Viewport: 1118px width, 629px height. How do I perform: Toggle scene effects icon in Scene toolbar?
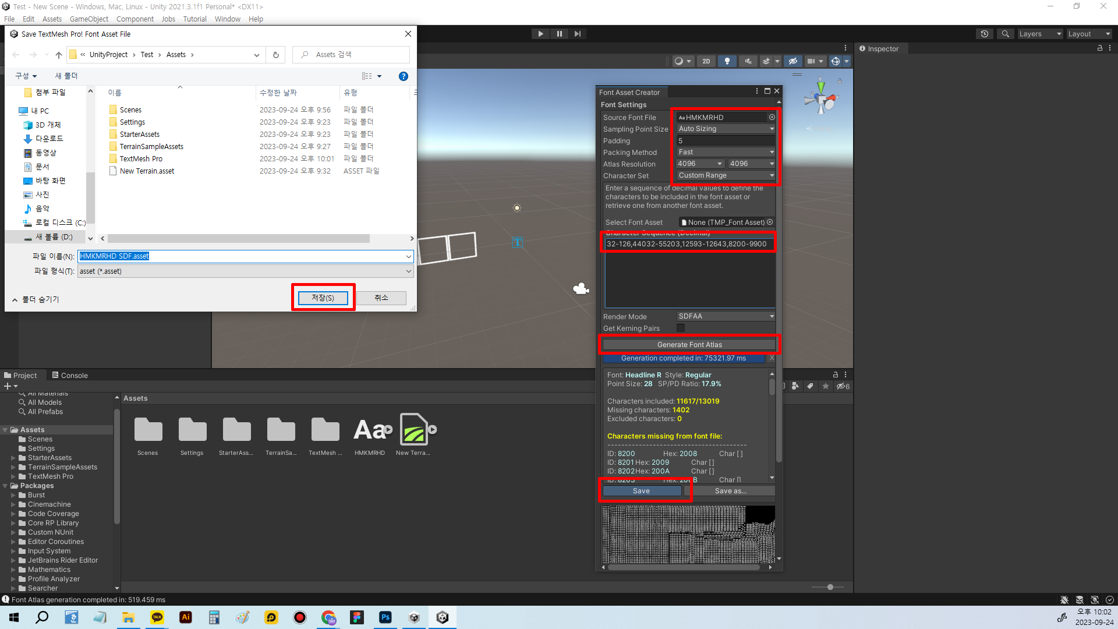point(766,61)
